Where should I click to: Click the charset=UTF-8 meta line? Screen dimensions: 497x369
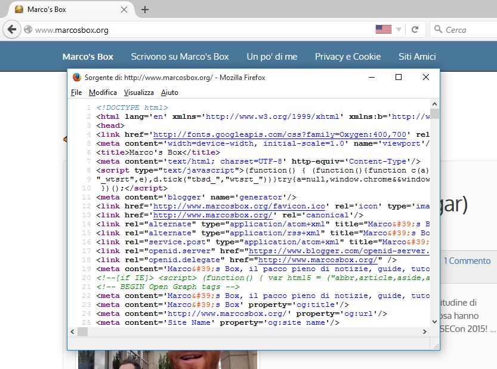[x=259, y=161]
